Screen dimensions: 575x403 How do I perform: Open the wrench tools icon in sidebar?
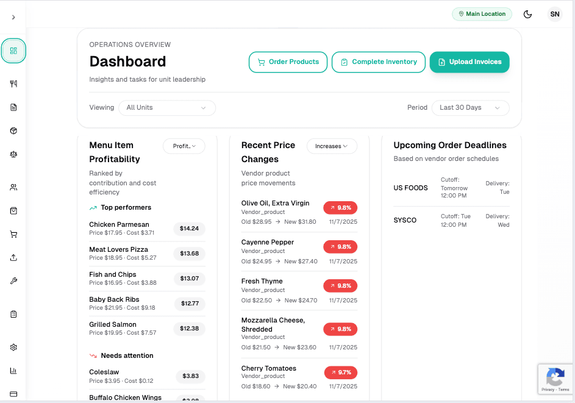(x=13, y=281)
